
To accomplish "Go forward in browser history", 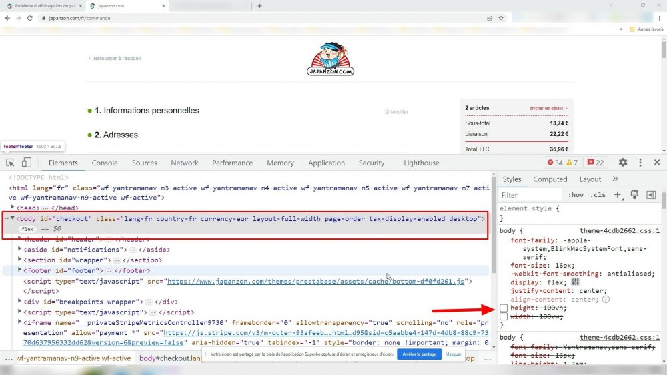I will coord(18,18).
